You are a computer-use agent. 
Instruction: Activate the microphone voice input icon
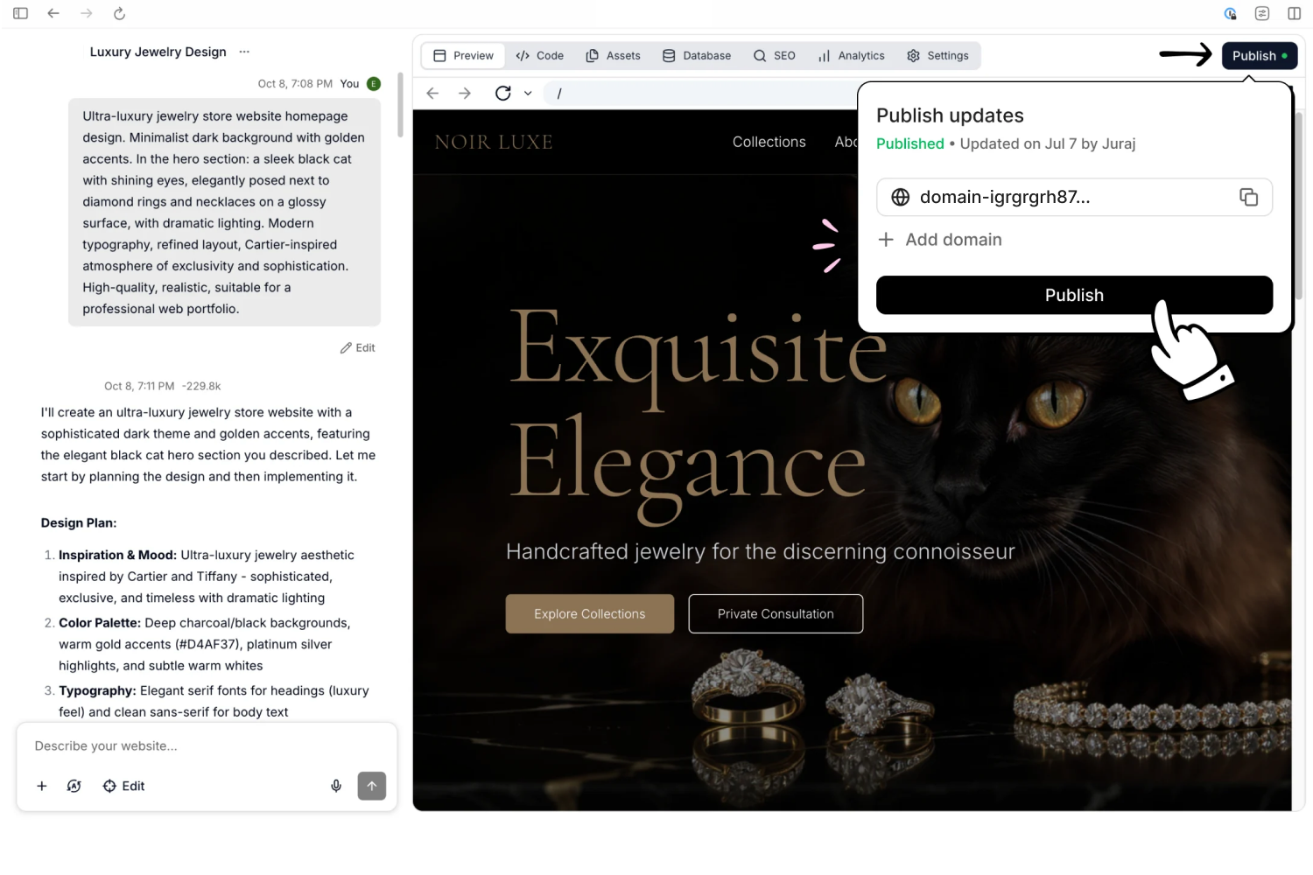336,786
